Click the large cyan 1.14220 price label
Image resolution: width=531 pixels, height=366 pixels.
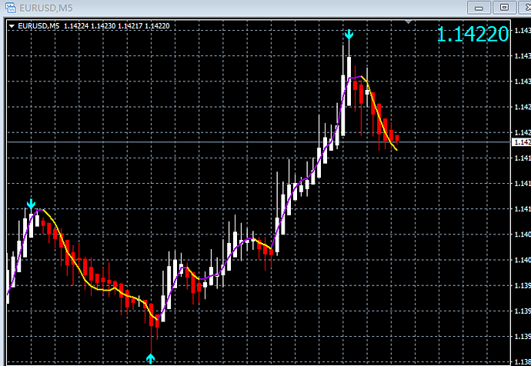pos(473,35)
